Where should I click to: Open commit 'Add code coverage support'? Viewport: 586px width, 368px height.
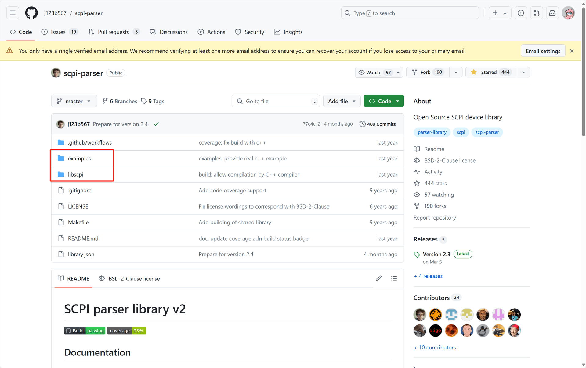point(232,190)
